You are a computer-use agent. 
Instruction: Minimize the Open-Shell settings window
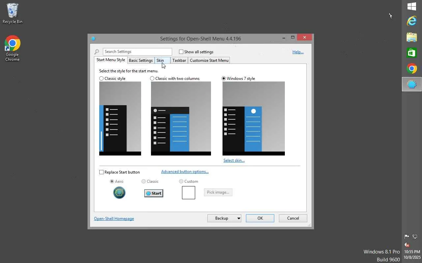click(284, 38)
